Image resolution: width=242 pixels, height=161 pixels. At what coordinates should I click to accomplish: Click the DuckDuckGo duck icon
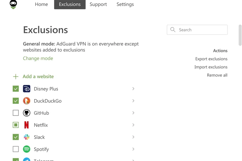click(27, 101)
